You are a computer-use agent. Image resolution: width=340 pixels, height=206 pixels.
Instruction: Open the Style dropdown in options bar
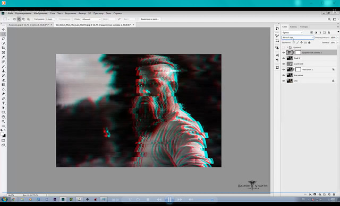pyautogui.click(x=91, y=19)
